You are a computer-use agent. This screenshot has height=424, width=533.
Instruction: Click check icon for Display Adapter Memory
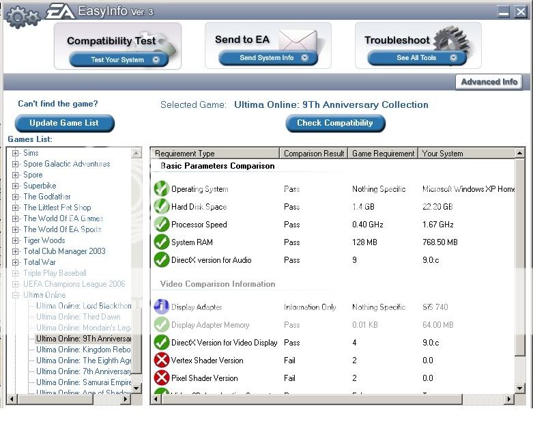click(162, 325)
